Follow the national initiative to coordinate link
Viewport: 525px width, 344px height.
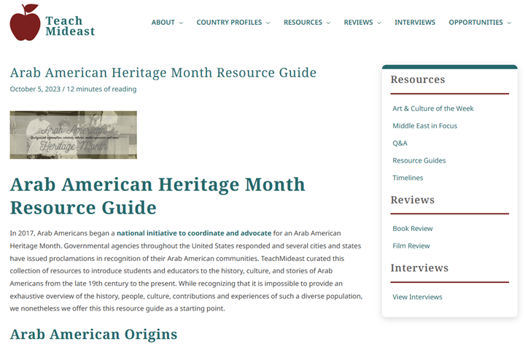coord(194,233)
